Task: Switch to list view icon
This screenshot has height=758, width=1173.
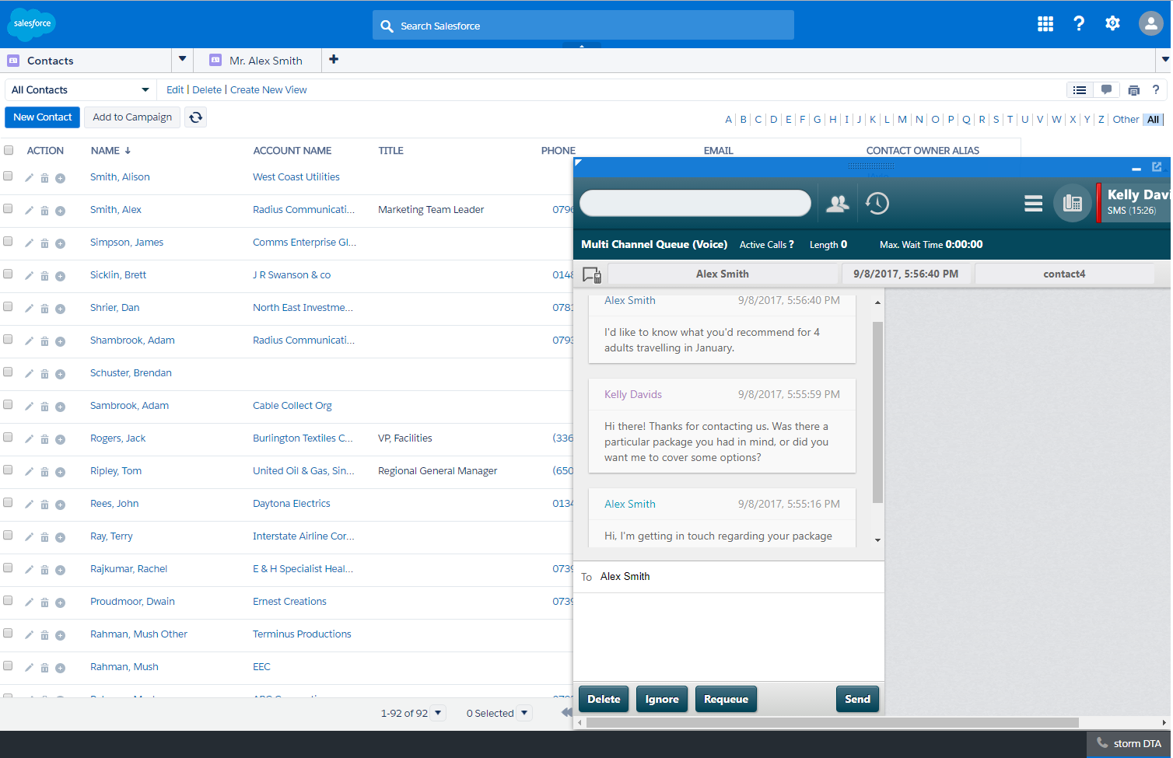Action: click(x=1080, y=90)
